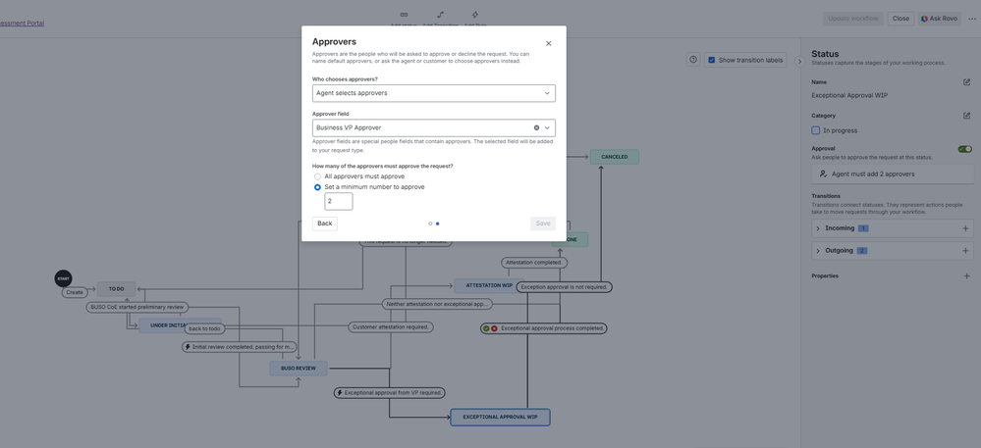Viewport: 981px width, 448px height.
Task: Select the BUSO REVIEW status node
Action: 299,368
